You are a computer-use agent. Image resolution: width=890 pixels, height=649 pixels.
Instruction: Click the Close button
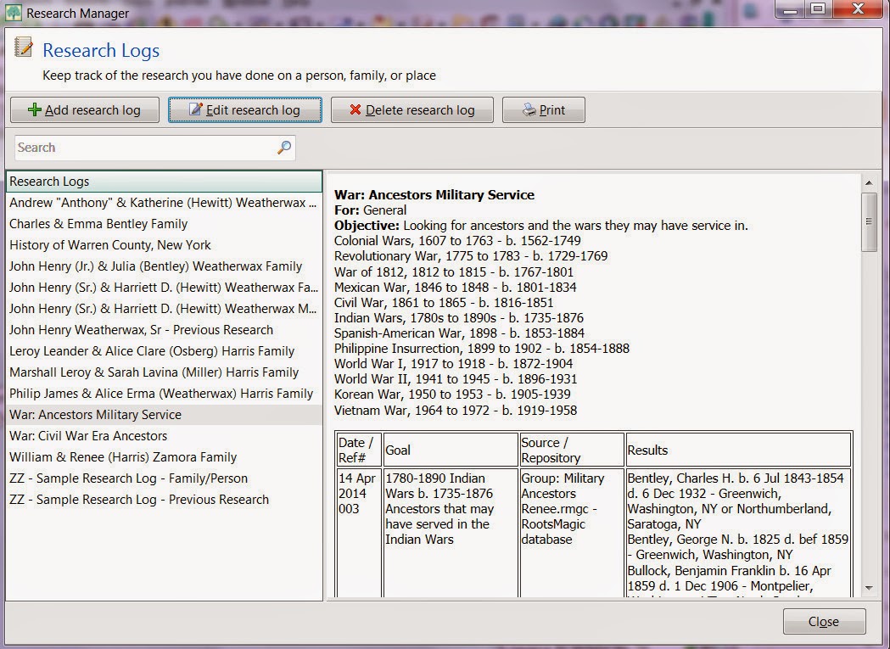point(824,622)
